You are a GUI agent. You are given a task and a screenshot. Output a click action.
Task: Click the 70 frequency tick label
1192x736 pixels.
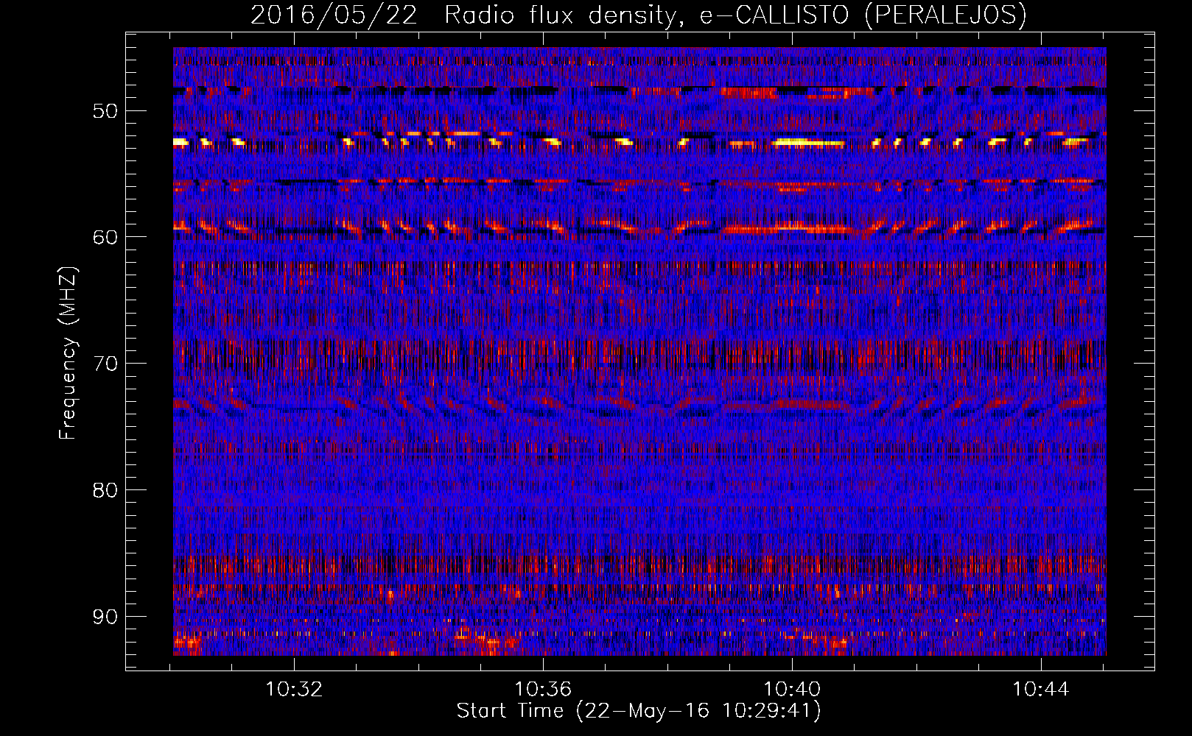point(105,364)
